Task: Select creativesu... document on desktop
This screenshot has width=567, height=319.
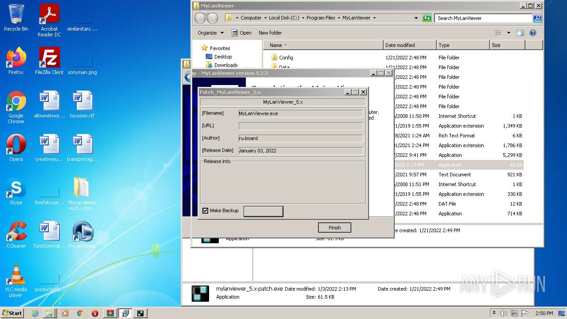Action: pyautogui.click(x=49, y=148)
